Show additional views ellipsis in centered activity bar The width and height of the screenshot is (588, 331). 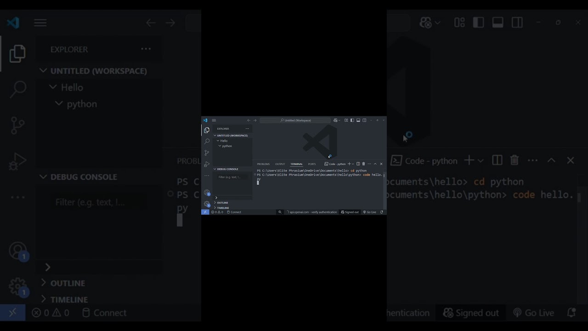point(207,176)
